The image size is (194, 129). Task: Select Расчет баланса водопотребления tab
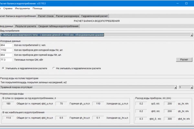pos(18,16)
